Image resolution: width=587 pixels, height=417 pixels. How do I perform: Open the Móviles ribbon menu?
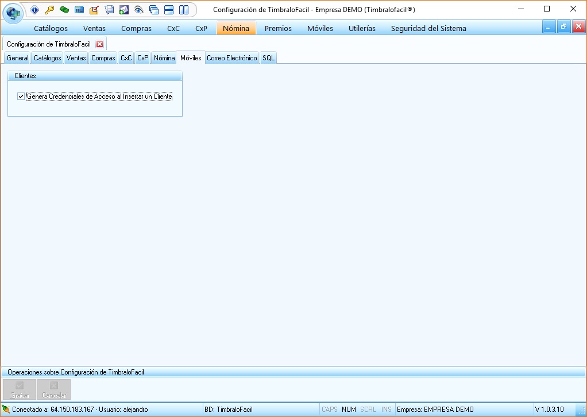pyautogui.click(x=320, y=29)
